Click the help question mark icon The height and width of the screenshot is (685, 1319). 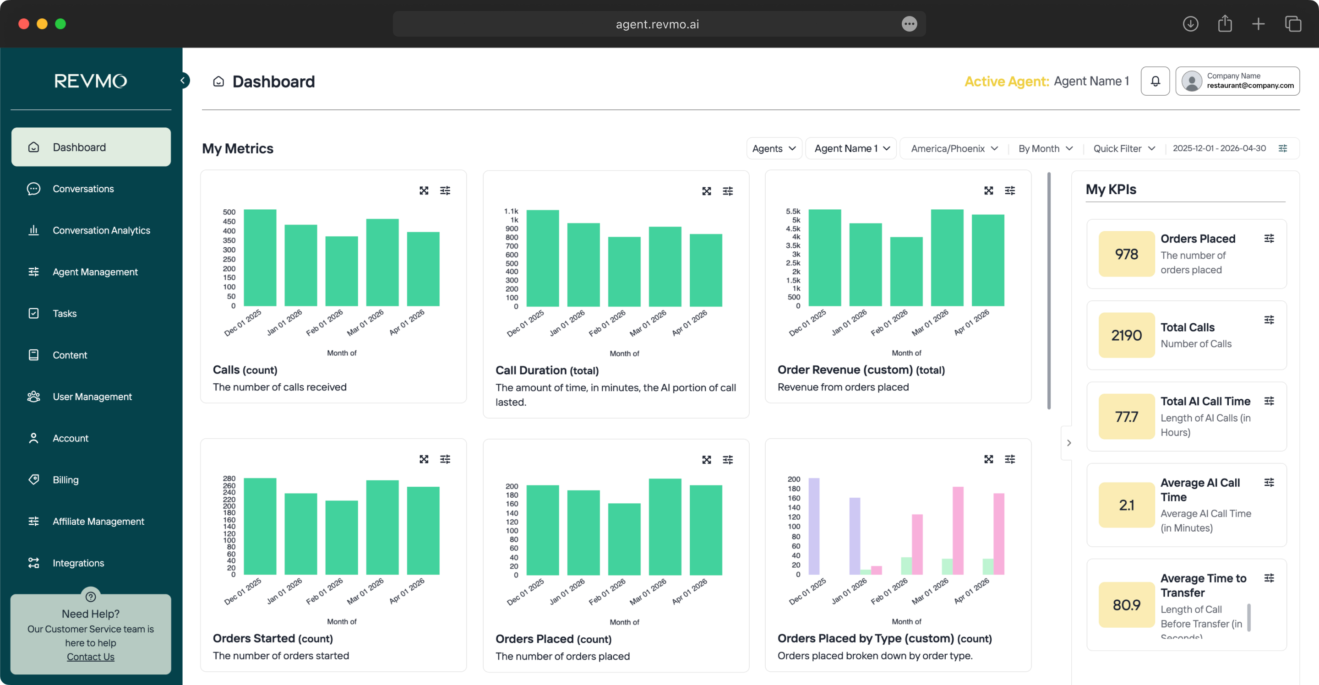click(x=91, y=597)
